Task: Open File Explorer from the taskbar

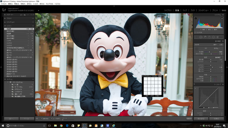Action: pyautogui.click(x=55, y=126)
